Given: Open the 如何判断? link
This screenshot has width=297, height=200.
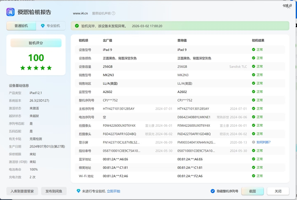Looking at the screenshot, I should [263, 142].
